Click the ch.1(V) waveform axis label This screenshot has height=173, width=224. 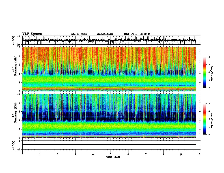pyautogui.click(x=14, y=40)
